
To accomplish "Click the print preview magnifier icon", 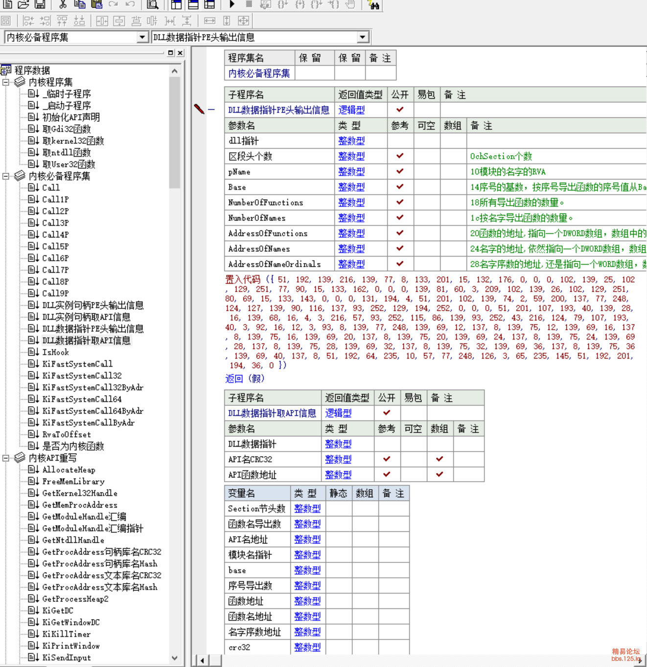I will click(x=153, y=5).
